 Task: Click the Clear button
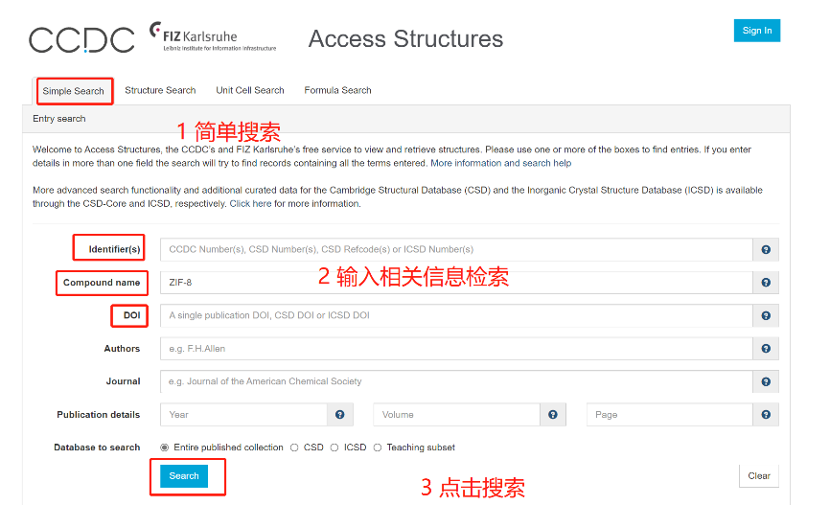(759, 476)
